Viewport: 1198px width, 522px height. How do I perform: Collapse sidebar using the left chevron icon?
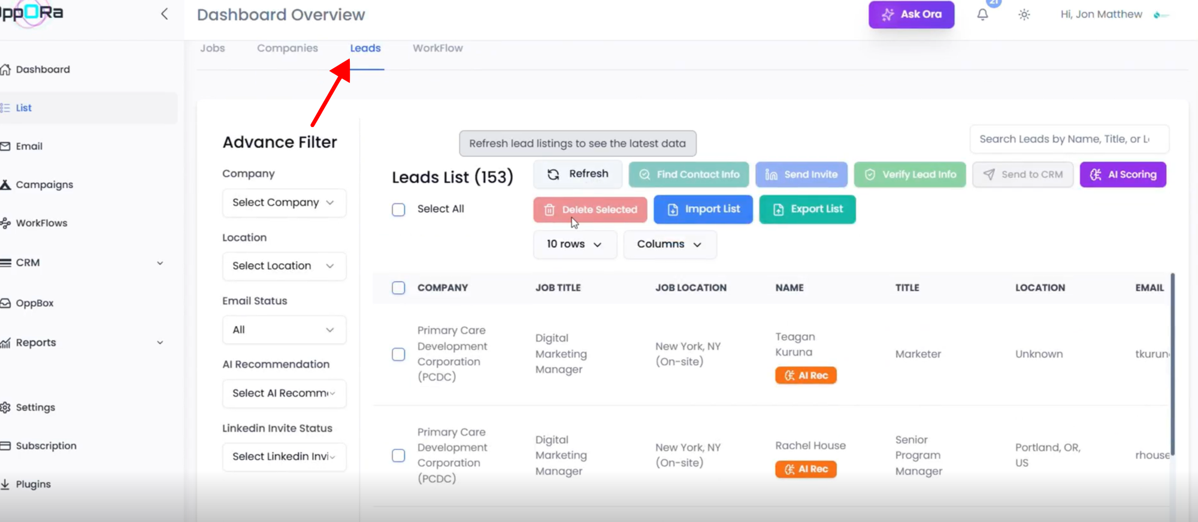pyautogui.click(x=165, y=14)
